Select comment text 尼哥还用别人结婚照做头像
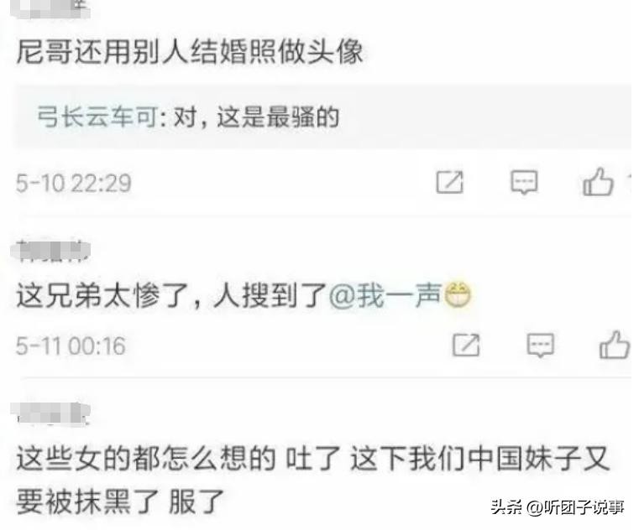The width and height of the screenshot is (639, 530). [x=190, y=52]
